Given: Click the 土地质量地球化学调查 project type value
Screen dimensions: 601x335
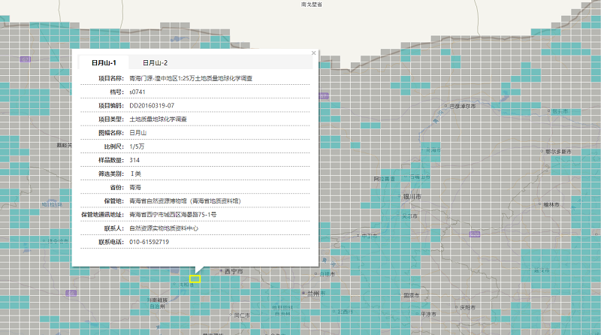Looking at the screenshot, I should click(158, 119).
